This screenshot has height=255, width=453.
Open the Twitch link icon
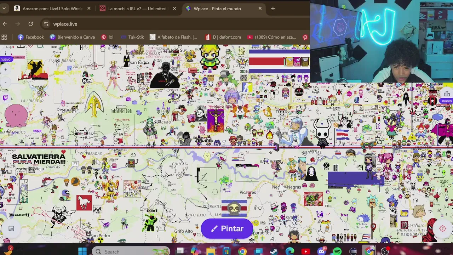pyautogui.click(x=5, y=98)
